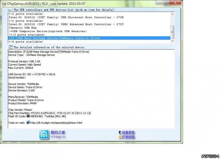The height and width of the screenshot is (159, 221).
Task: Click the ChipGenius title bar app icon
Action: tap(4, 4)
